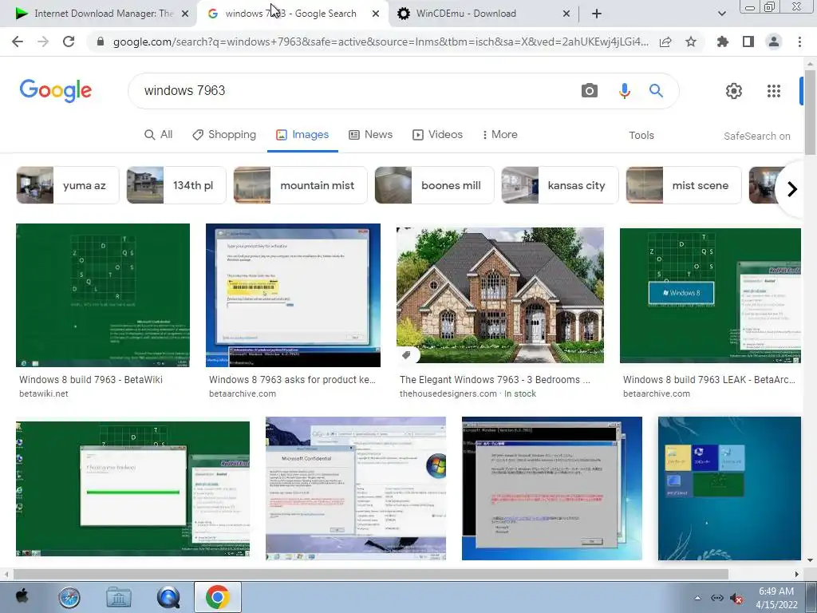Select the yuma az suggestion chip
The image size is (817, 613).
tap(68, 185)
